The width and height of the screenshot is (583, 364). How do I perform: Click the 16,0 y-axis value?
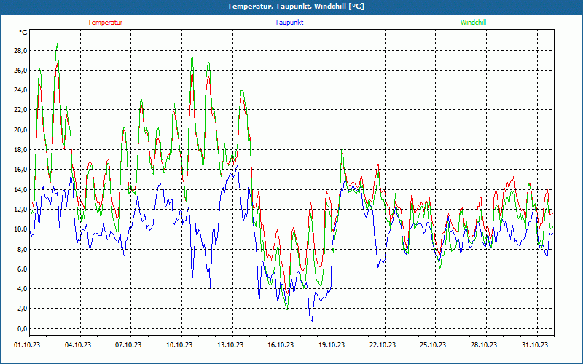coord(20,170)
